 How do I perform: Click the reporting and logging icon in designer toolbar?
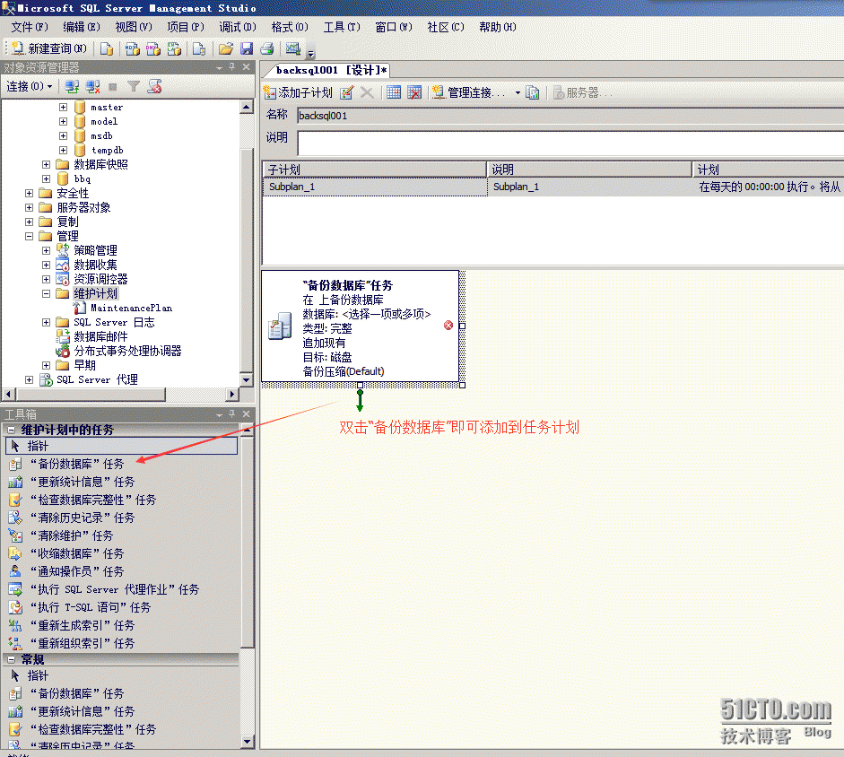click(x=533, y=92)
